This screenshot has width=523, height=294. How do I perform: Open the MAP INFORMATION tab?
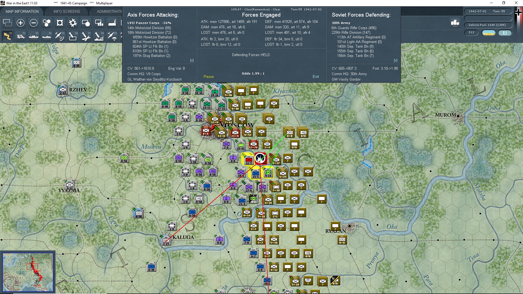point(22,11)
